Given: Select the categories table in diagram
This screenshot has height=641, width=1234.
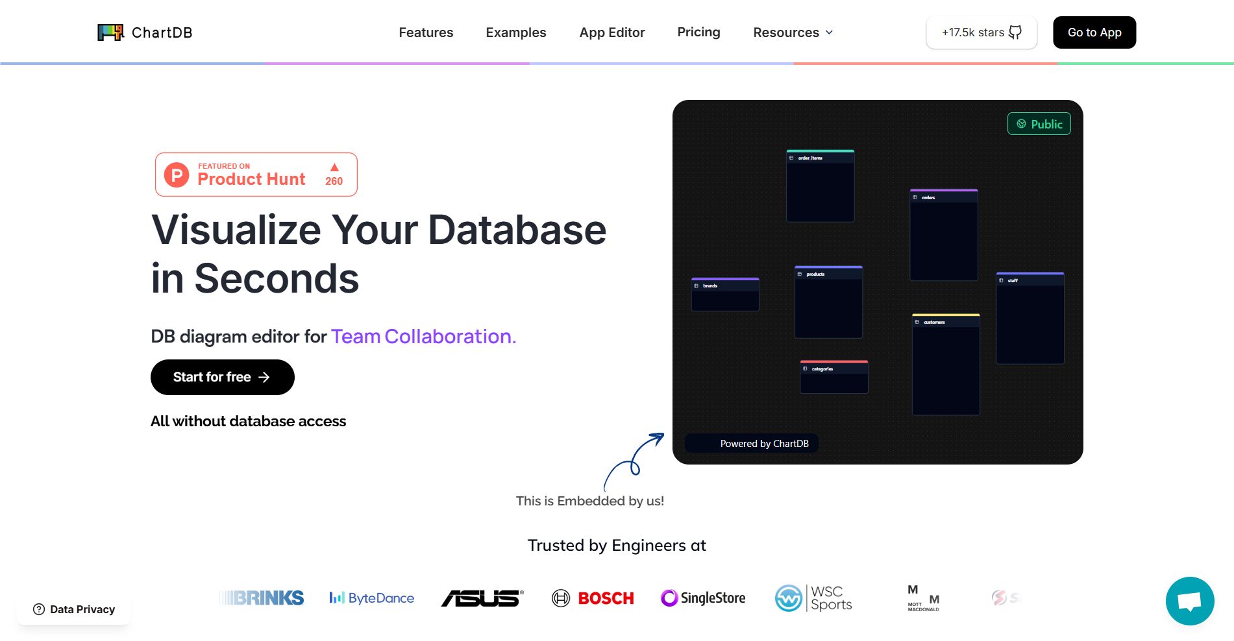Looking at the screenshot, I should [834, 377].
